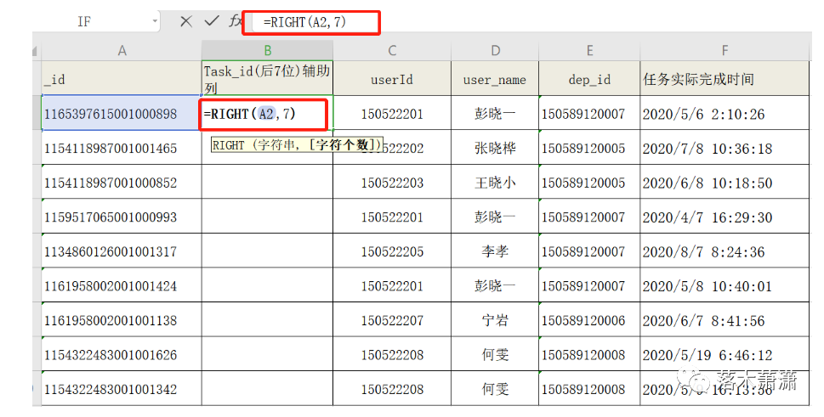Screen dimensions: 824x417
Task: Click the userId header cell
Action: click(x=392, y=78)
